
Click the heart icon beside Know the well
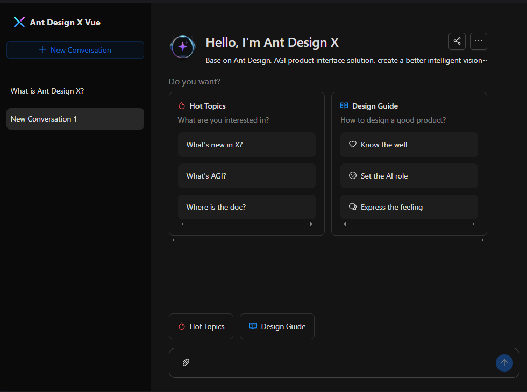pyautogui.click(x=353, y=144)
